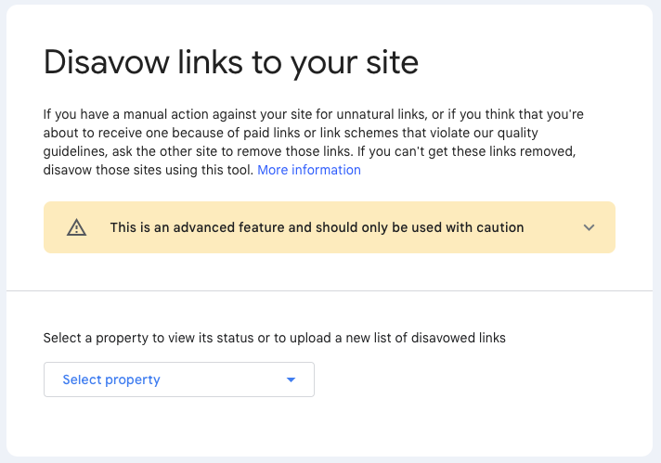This screenshot has height=463, width=661.
Task: Click 'disavow those sites using this tool' sentence
Action: pyautogui.click(x=148, y=170)
